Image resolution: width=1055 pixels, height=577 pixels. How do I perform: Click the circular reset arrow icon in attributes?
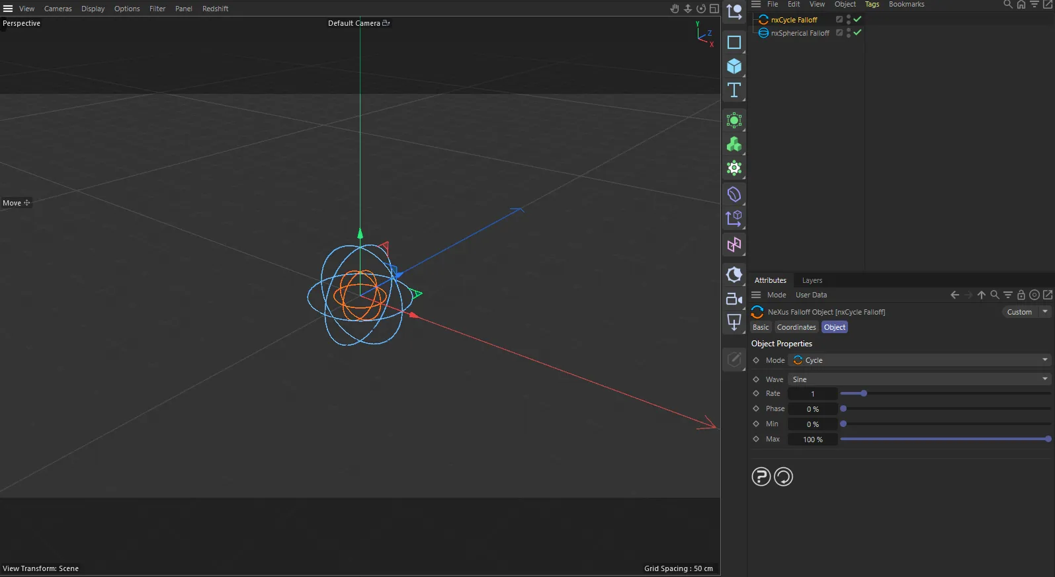(x=784, y=477)
